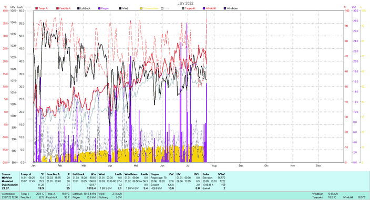Click the white Solar legend square

[x=162, y=8]
